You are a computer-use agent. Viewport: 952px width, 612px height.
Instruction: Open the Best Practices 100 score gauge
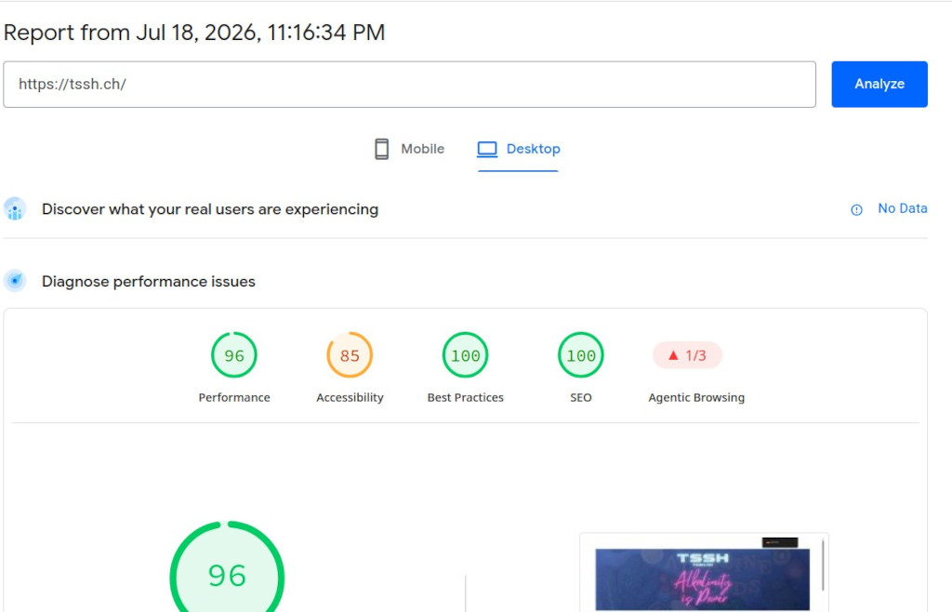[x=465, y=355]
